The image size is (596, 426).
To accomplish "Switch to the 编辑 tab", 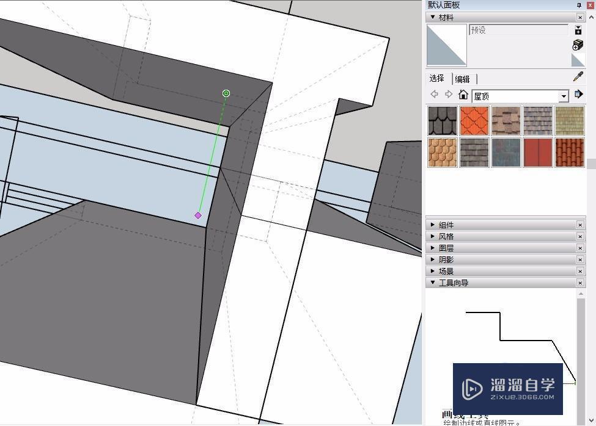I will click(462, 79).
